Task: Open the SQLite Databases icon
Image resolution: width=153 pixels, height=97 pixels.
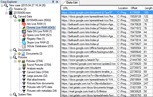Action: (24, 46)
